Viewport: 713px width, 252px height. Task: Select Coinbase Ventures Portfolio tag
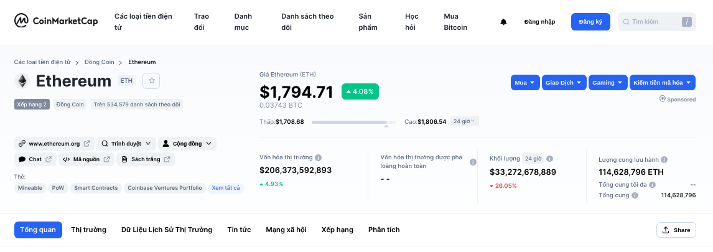coord(165,188)
